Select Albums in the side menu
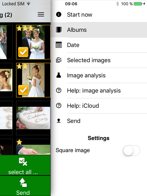Image resolution: width=147 pixels, height=196 pixels. click(99, 30)
